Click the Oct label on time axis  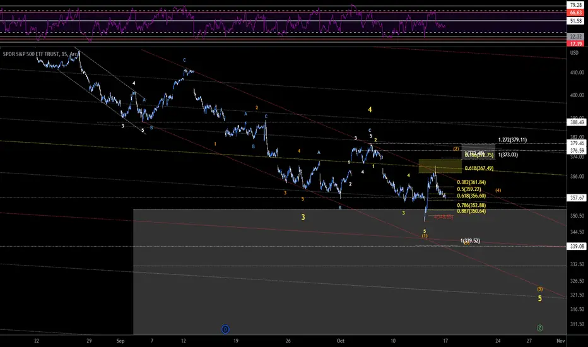pos(341,341)
